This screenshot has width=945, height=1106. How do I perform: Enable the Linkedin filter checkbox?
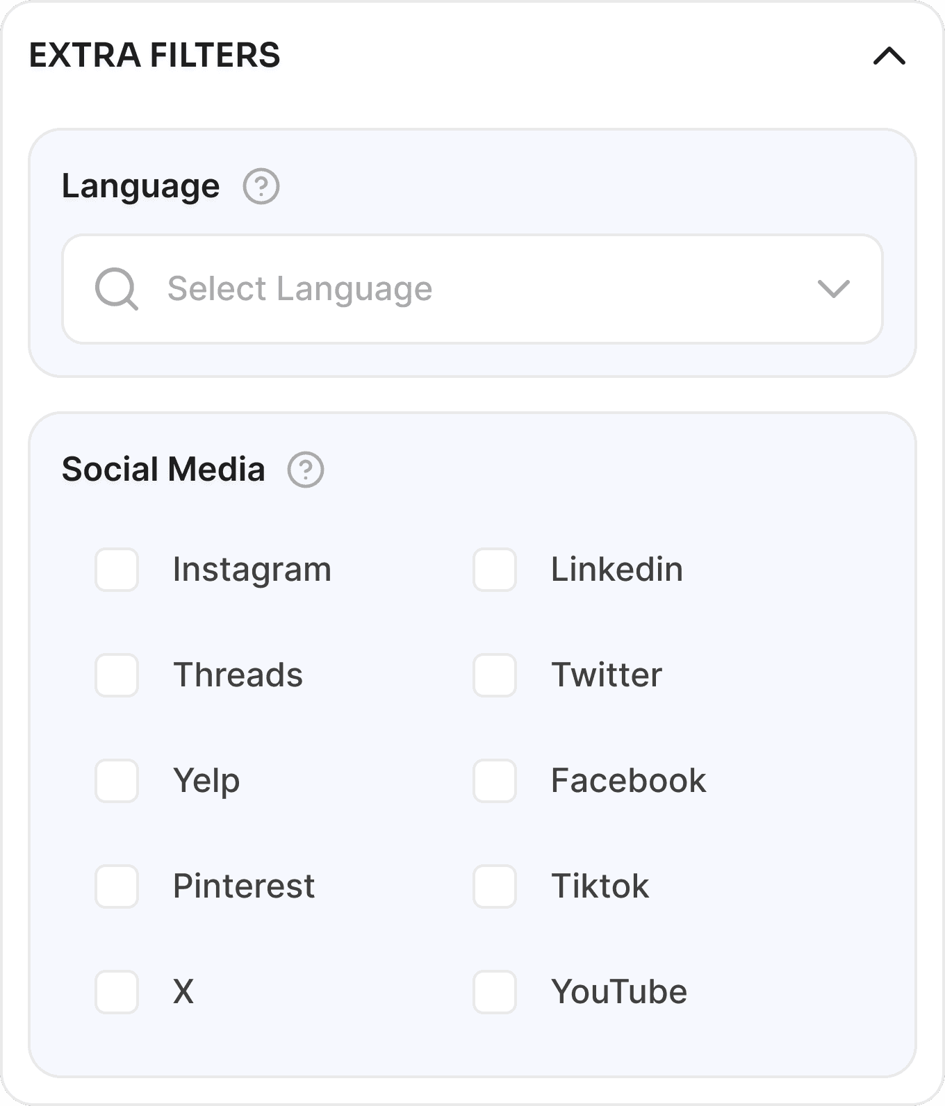[x=495, y=570]
